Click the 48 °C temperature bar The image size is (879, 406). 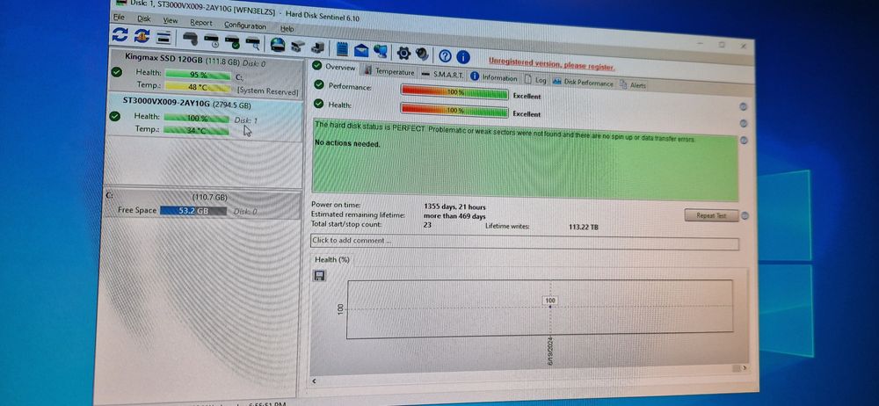click(x=198, y=88)
